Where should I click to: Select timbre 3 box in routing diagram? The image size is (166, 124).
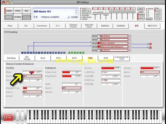(28, 53)
